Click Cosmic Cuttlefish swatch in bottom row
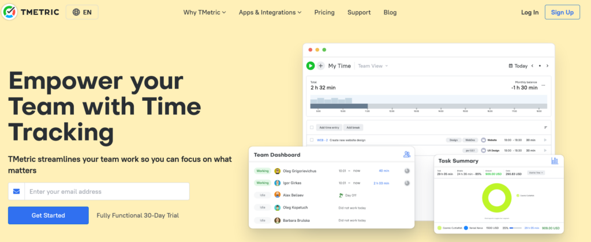The image size is (591, 242). 439,228
